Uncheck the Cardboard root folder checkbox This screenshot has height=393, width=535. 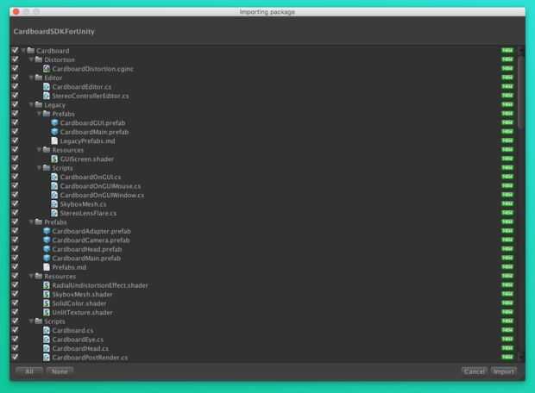(15, 51)
